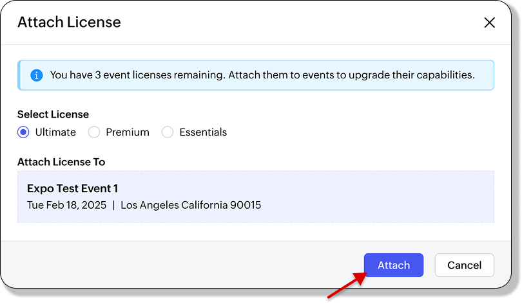Pick the Essentials radio button

[168, 132]
